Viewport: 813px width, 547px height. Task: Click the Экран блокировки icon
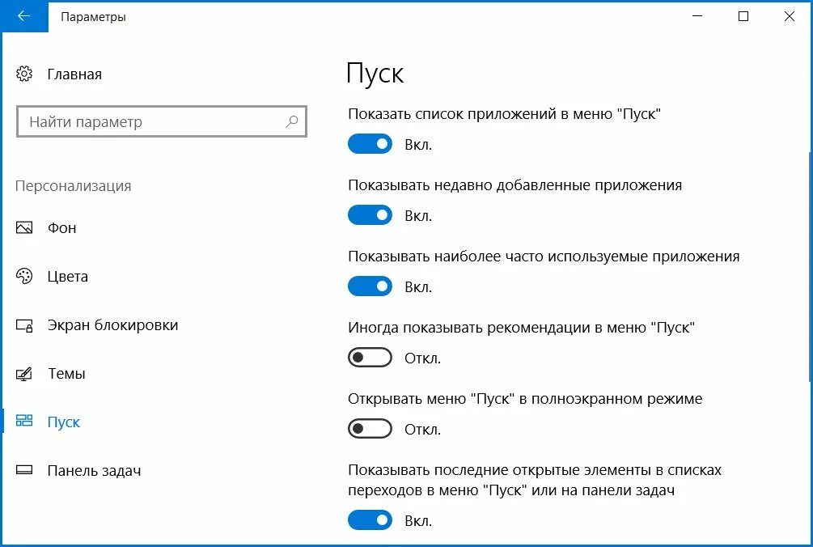point(24,325)
